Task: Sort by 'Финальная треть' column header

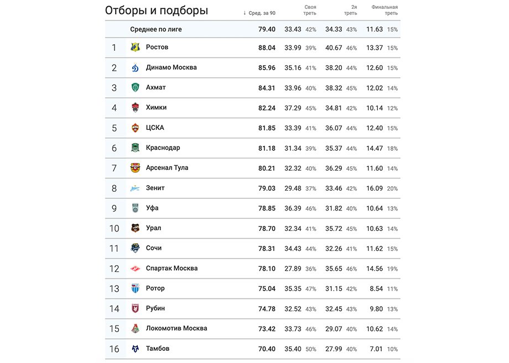Action: [x=385, y=10]
